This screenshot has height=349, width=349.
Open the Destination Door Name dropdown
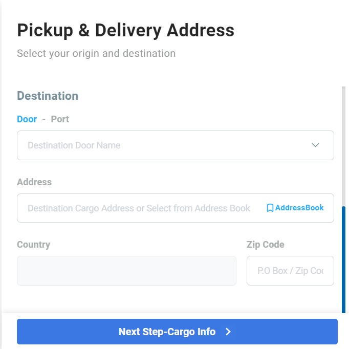point(176,145)
